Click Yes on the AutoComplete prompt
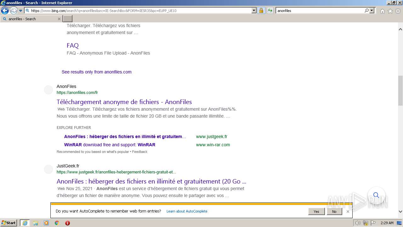 coord(316,212)
